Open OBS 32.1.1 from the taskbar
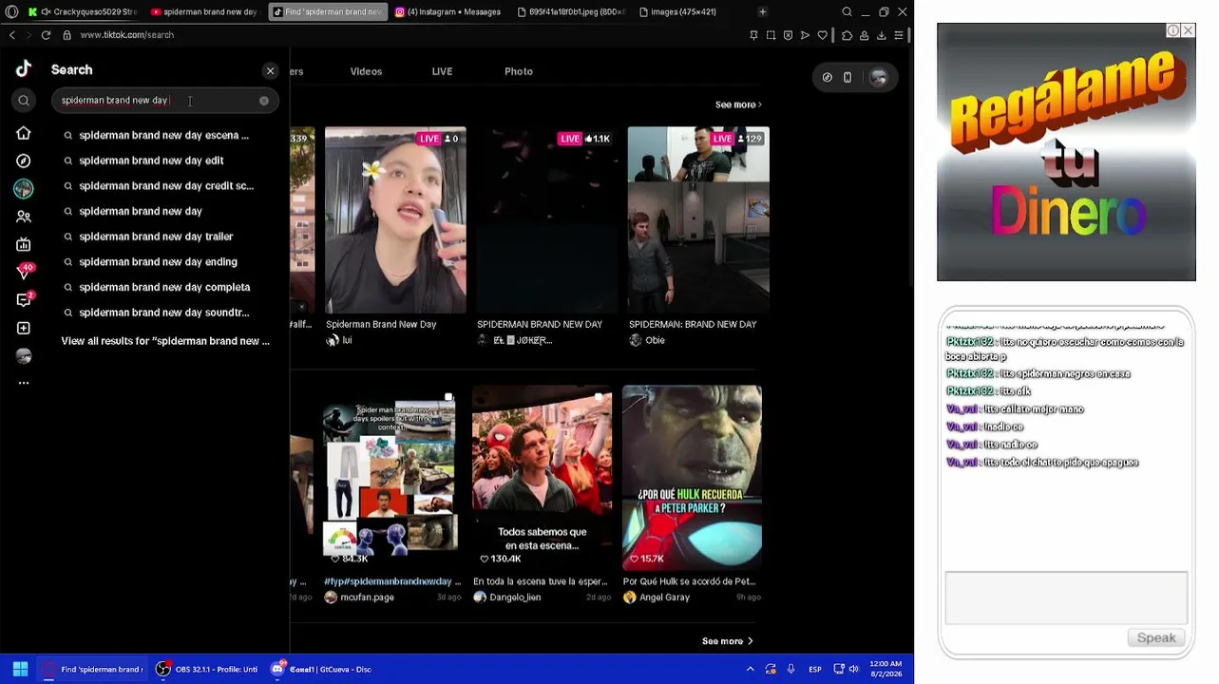The width and height of the screenshot is (1219, 684). pyautogui.click(x=207, y=670)
